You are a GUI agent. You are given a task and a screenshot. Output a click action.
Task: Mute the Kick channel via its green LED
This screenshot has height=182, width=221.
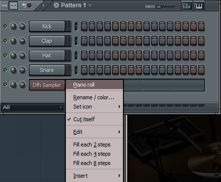pos(5,26)
